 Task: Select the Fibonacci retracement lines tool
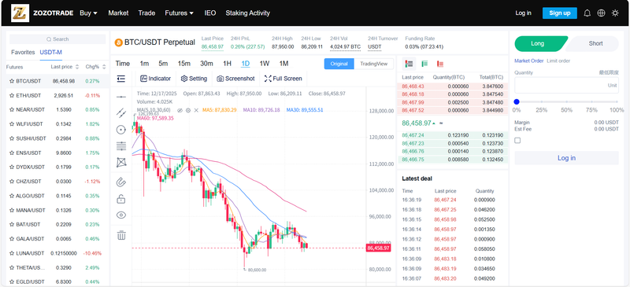point(121,145)
